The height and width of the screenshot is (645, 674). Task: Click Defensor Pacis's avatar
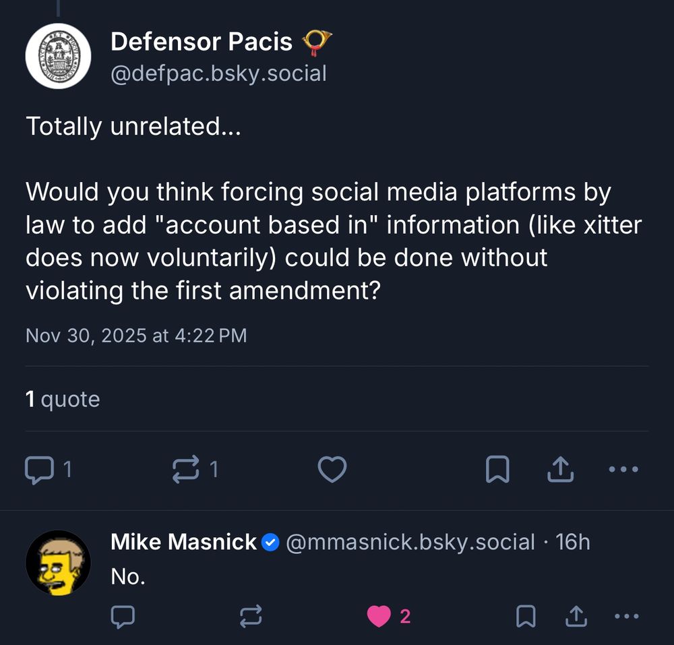click(x=59, y=57)
